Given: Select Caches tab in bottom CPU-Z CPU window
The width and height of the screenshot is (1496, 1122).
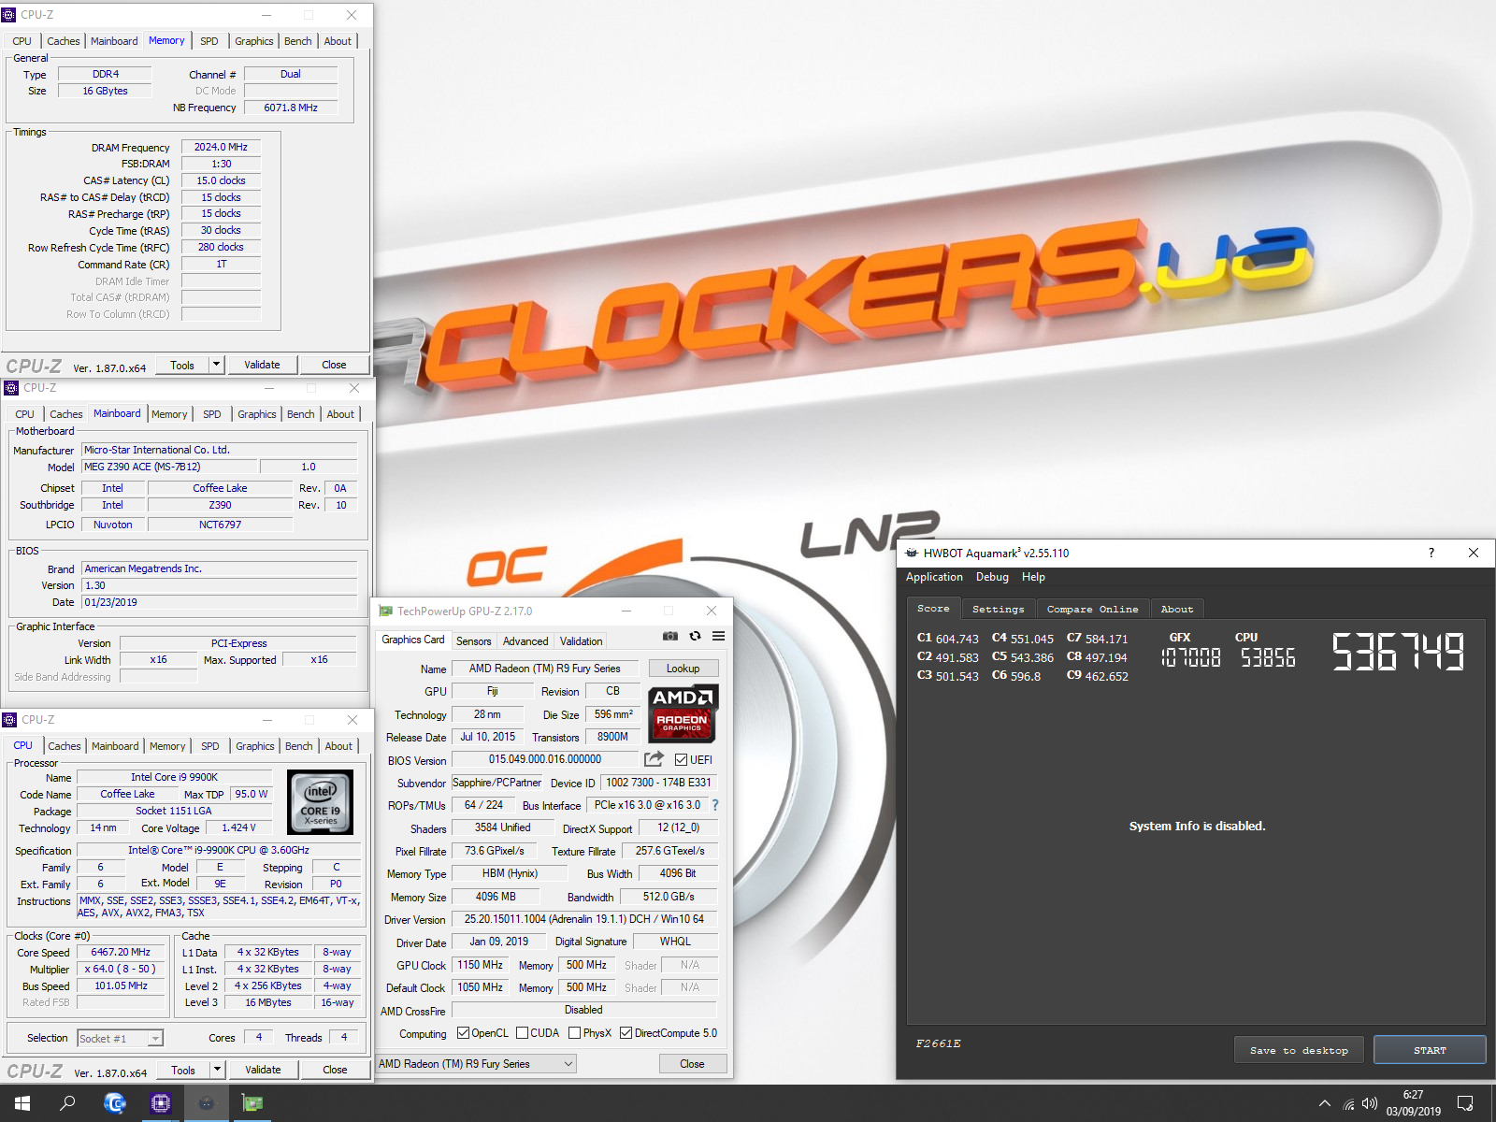Looking at the screenshot, I should point(65,746).
